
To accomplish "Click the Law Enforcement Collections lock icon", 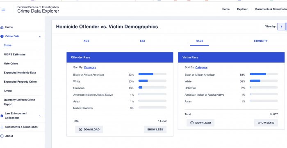I will pyautogui.click(x=2, y=116).
